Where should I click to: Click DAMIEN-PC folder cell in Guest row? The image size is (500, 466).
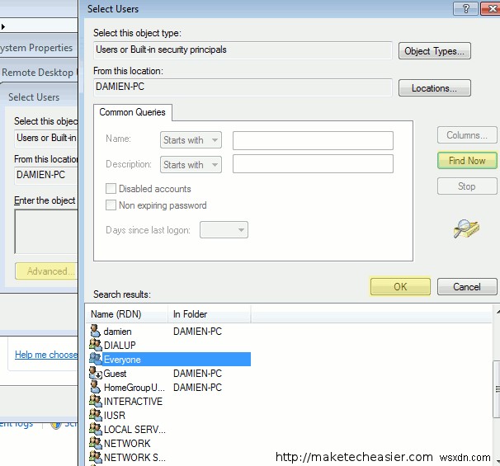(197, 374)
